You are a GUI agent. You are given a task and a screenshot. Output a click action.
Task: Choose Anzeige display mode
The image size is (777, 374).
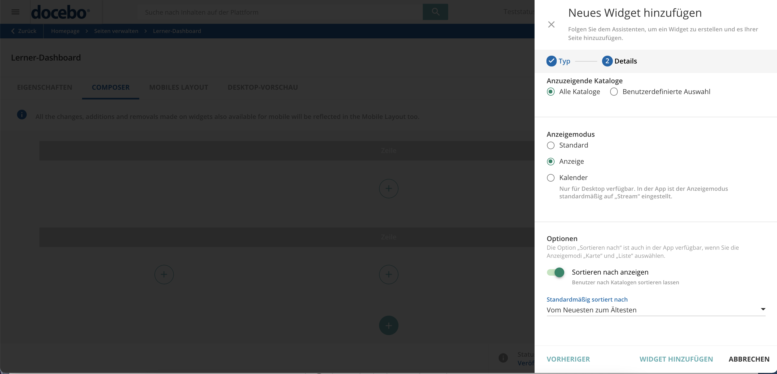pyautogui.click(x=550, y=162)
